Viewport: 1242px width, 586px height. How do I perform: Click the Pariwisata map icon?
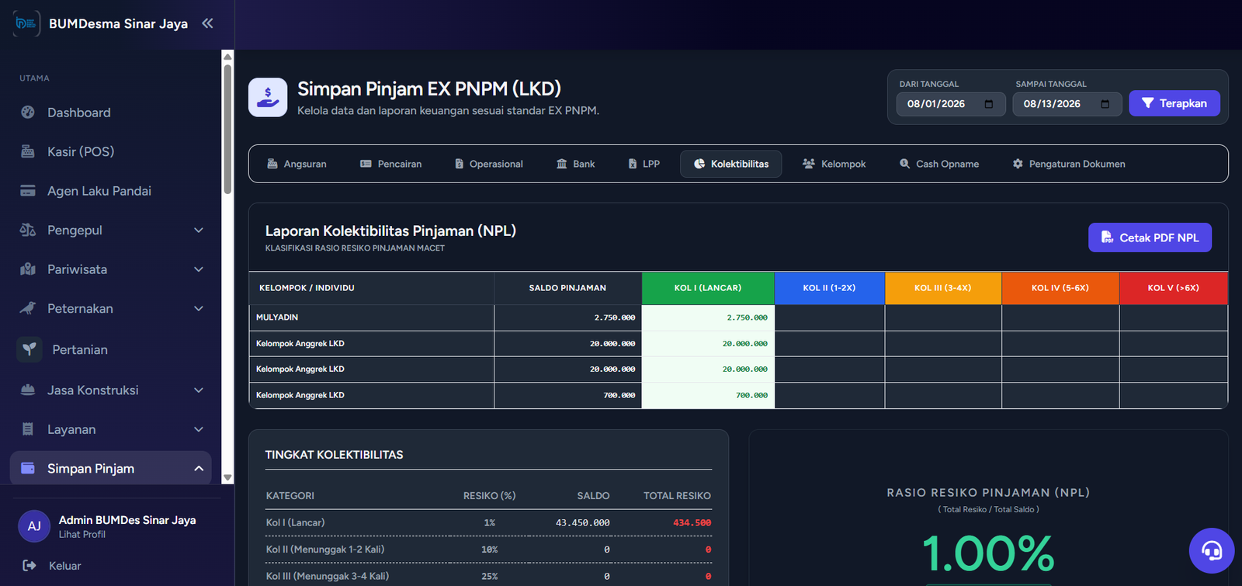[x=28, y=269]
